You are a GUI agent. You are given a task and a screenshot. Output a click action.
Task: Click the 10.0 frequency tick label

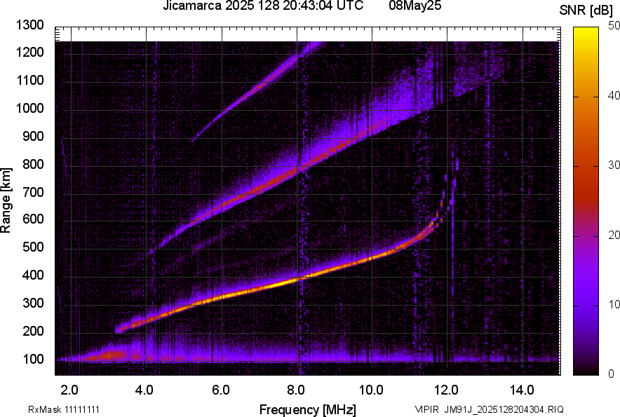371,390
